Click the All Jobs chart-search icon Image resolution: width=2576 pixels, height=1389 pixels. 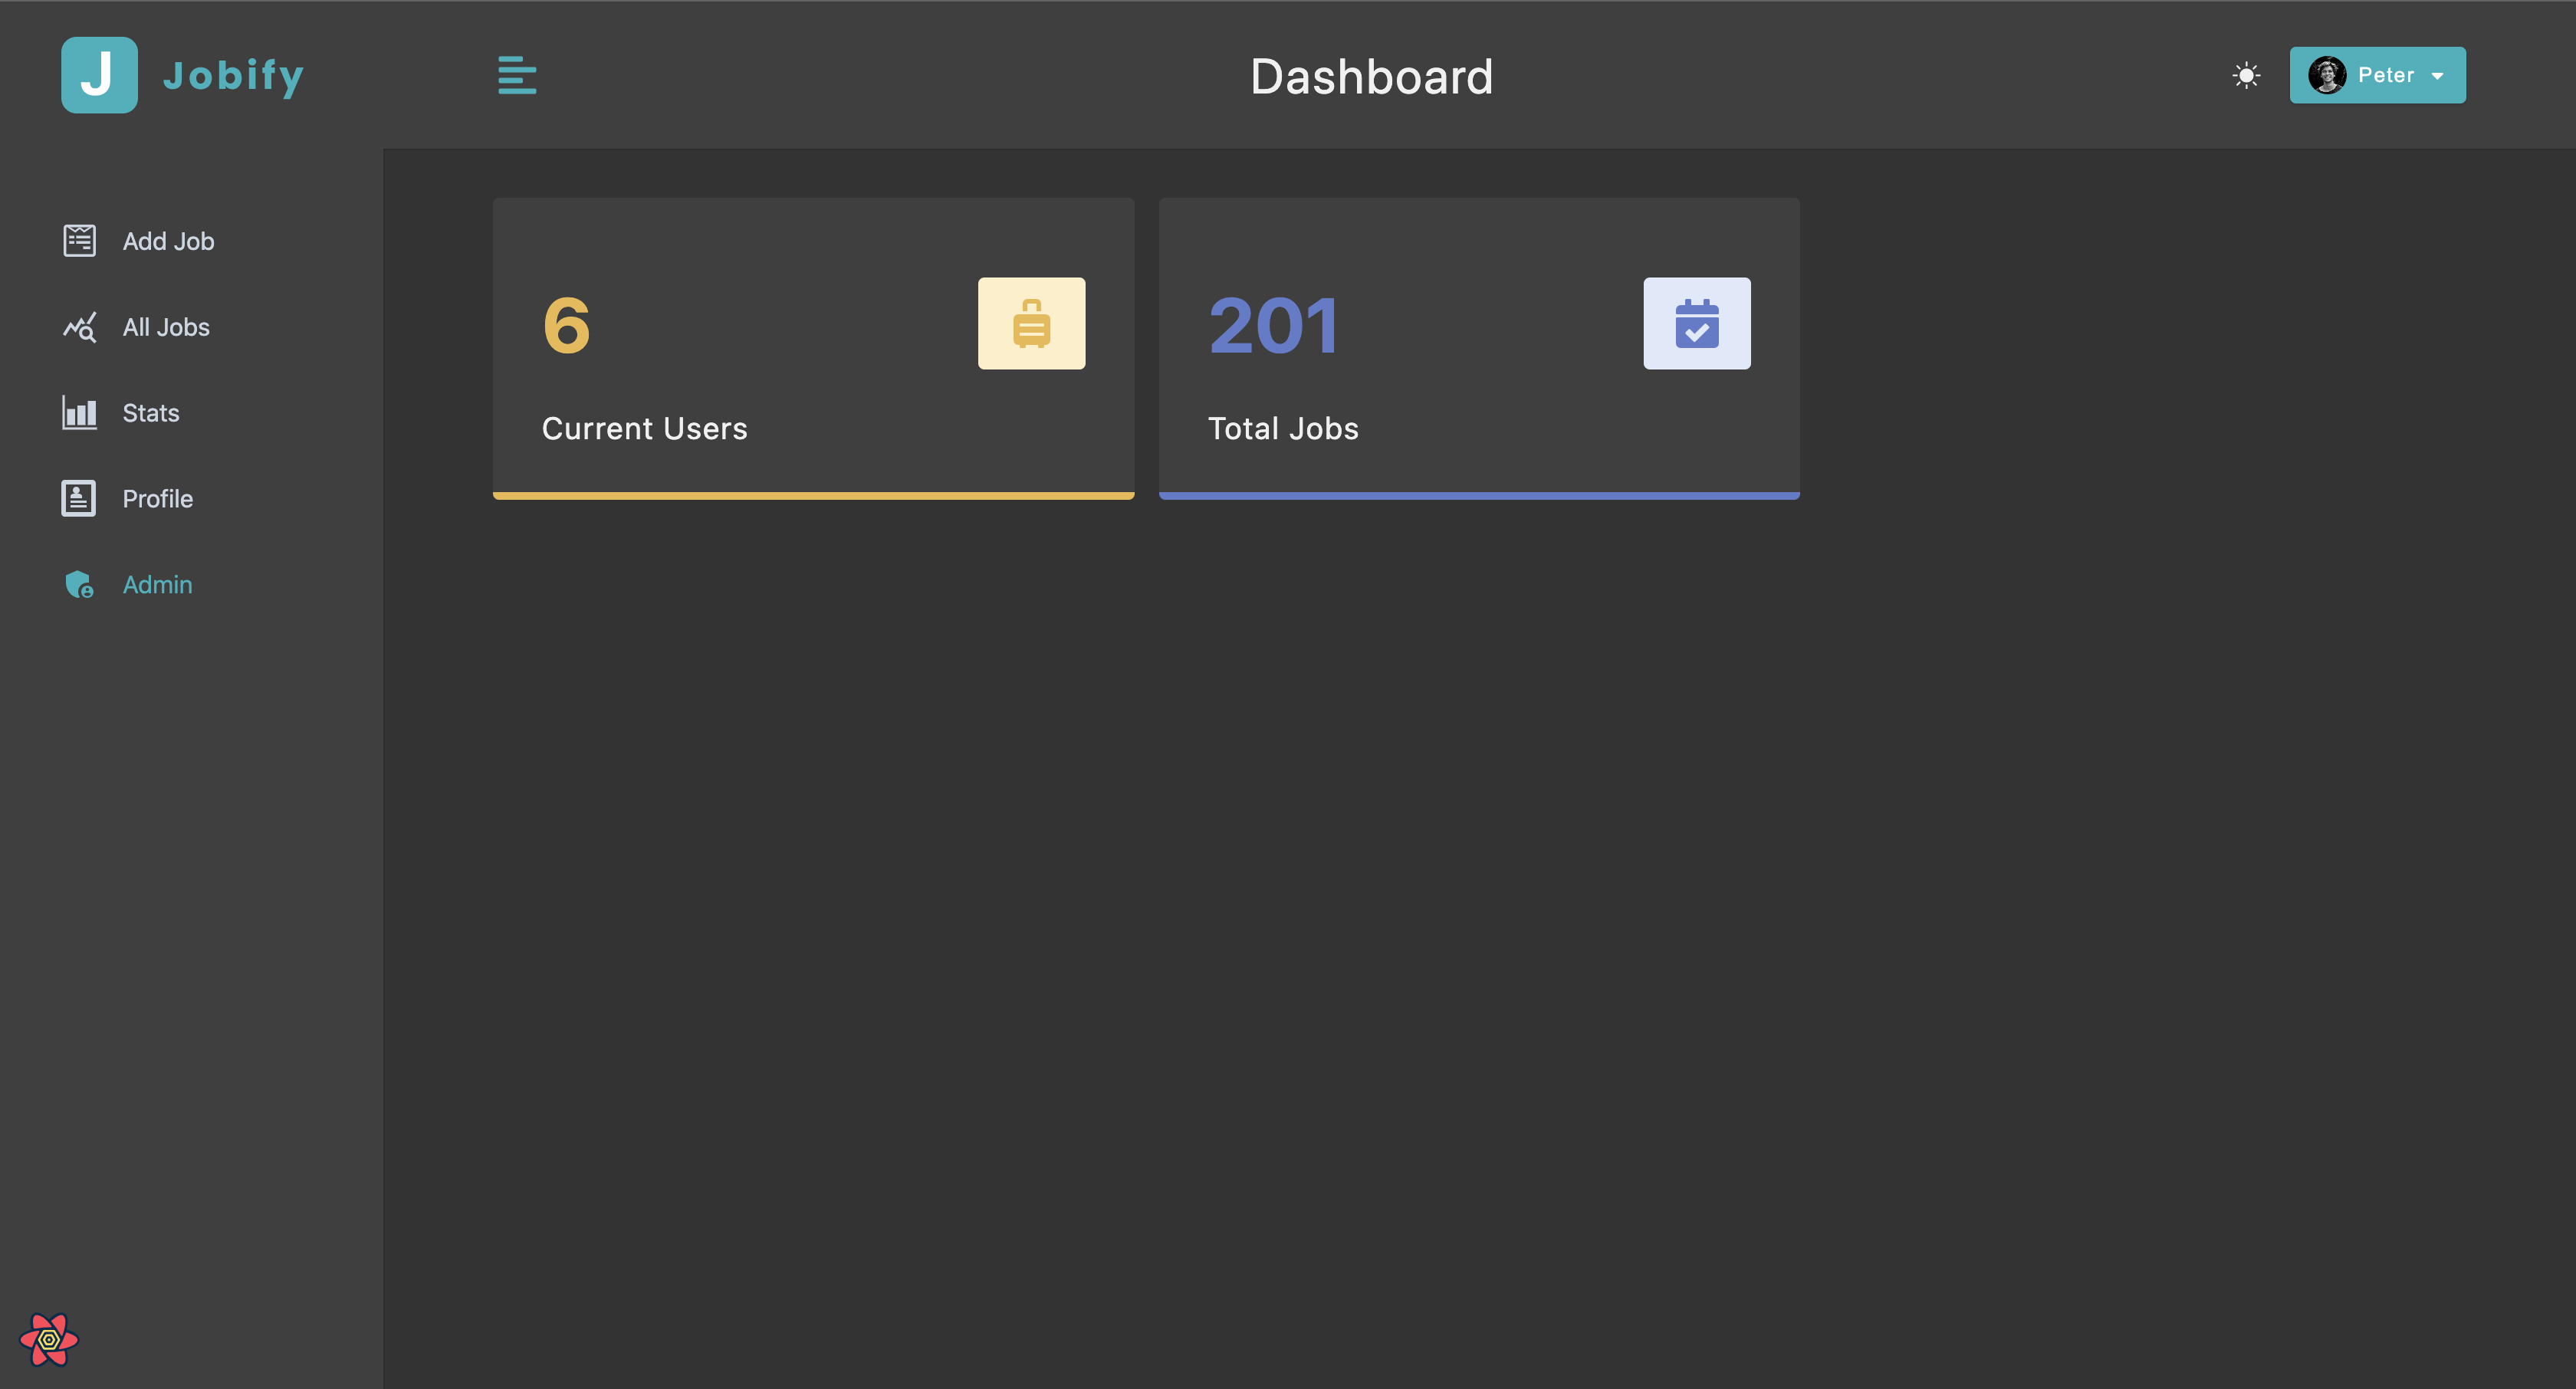coord(79,327)
